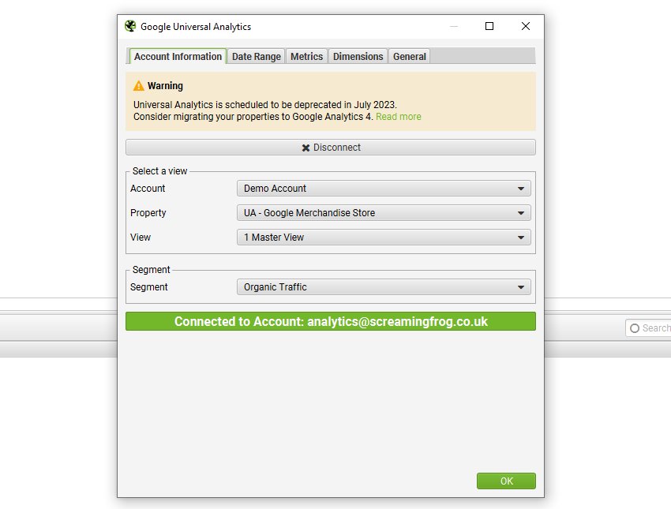The height and width of the screenshot is (509, 671).
Task: Confirm with the OK button
Action: (x=506, y=481)
